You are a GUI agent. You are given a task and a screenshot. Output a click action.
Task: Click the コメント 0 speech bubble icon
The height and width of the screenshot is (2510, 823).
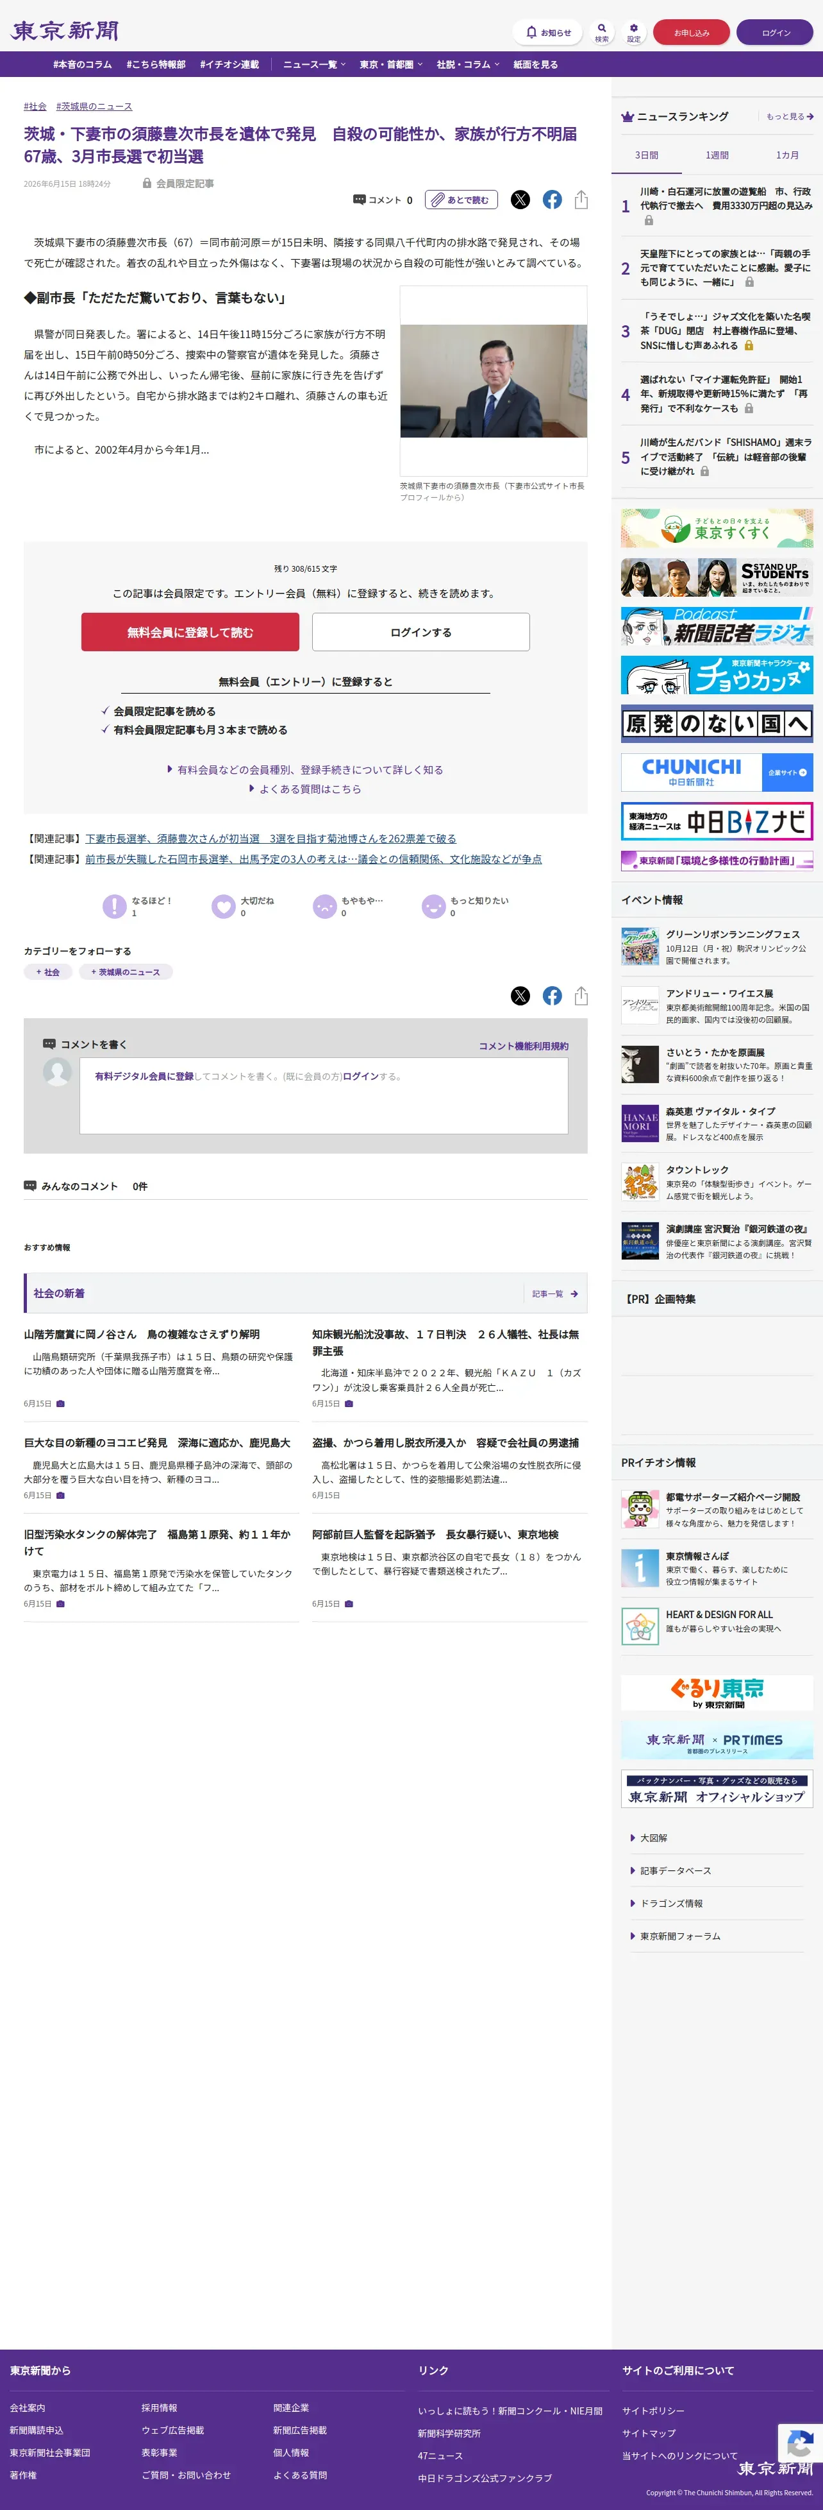tap(382, 200)
